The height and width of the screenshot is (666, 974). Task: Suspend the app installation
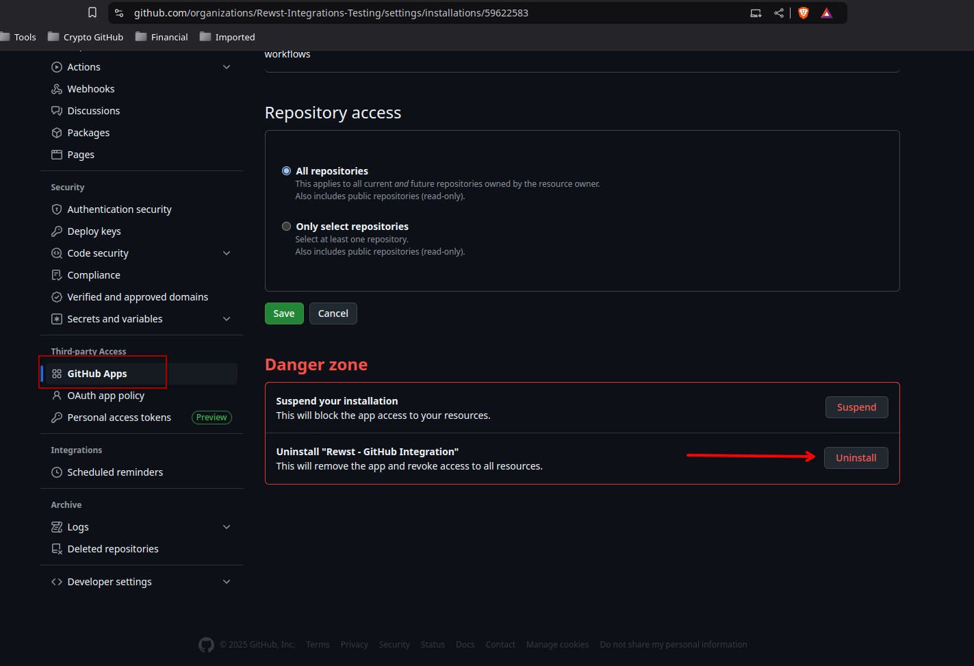click(856, 407)
